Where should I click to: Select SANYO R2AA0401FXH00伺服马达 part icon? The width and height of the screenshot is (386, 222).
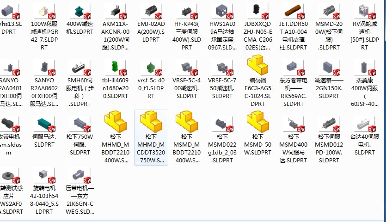click(10, 68)
